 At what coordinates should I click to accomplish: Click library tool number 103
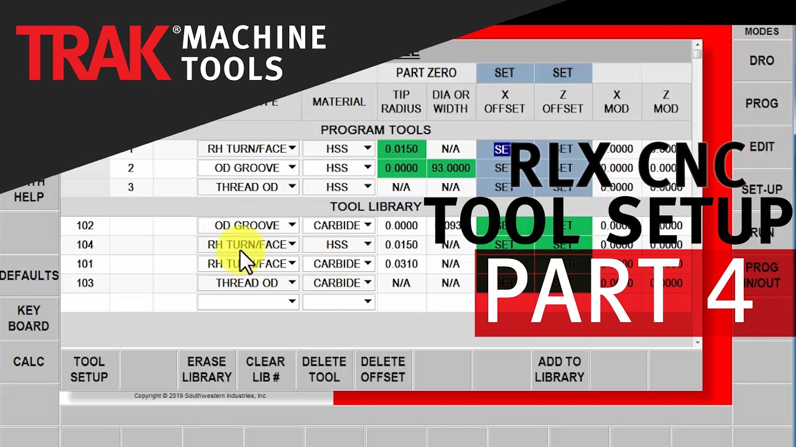tap(85, 282)
